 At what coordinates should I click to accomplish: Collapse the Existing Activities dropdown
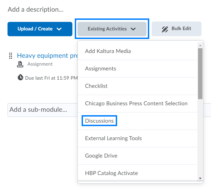pyautogui.click(x=112, y=29)
